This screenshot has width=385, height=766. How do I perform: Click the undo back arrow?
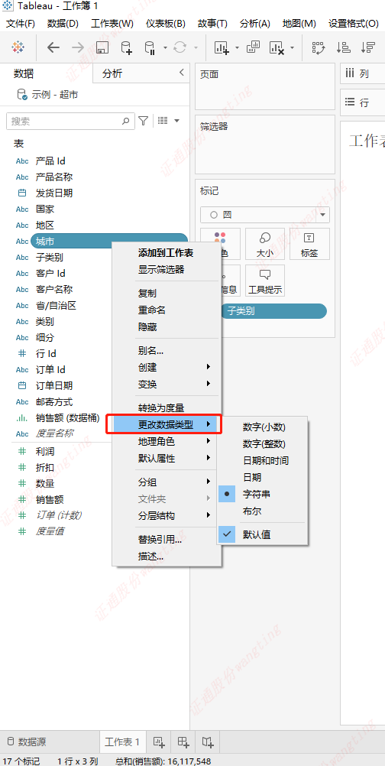pyautogui.click(x=53, y=47)
